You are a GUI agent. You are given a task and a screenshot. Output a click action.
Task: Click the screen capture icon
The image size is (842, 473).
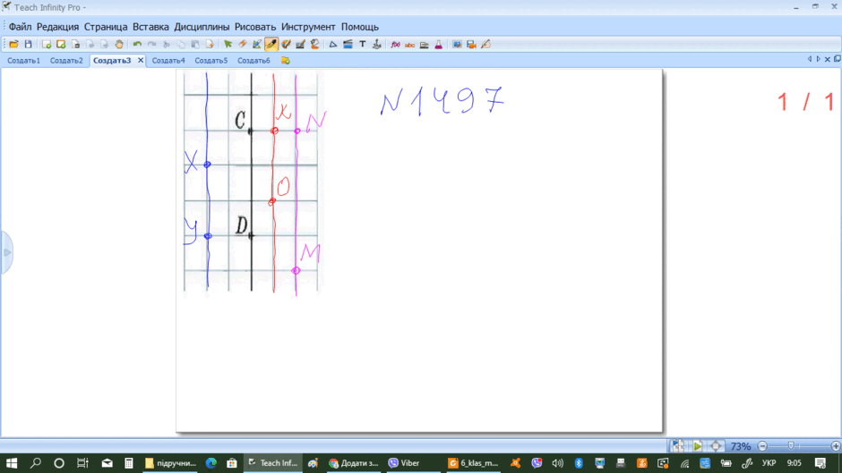tap(457, 45)
